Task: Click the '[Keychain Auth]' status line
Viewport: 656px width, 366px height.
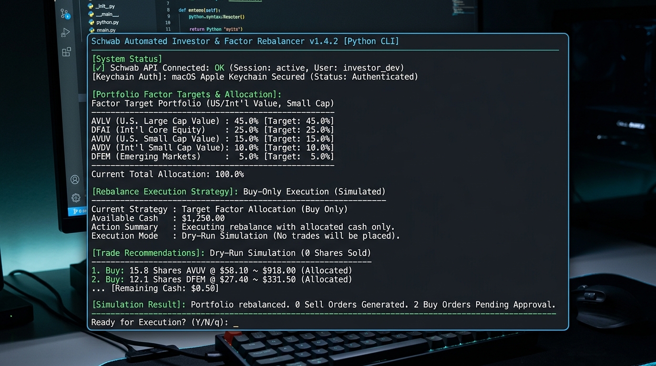Action: click(x=255, y=77)
